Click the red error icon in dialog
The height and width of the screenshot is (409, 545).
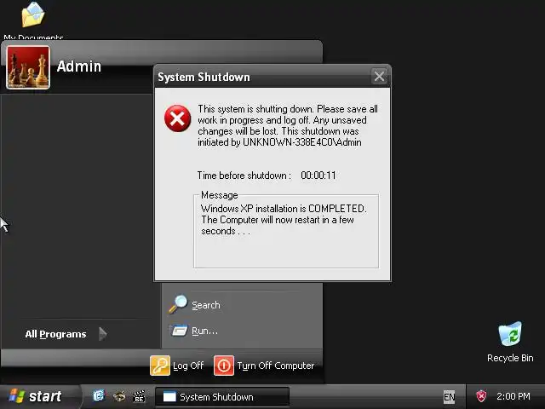pos(178,118)
